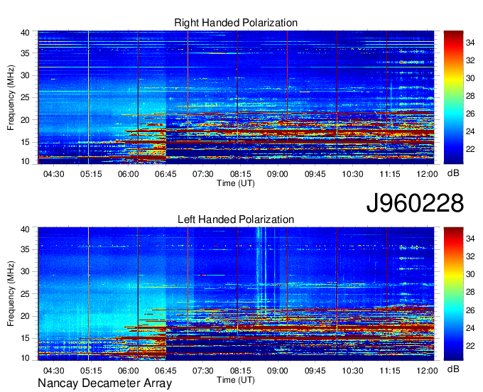Click the 10:30 tick on Right Handed time axis
Image resolution: width=483 pixels, height=392 pixels.
point(352,174)
